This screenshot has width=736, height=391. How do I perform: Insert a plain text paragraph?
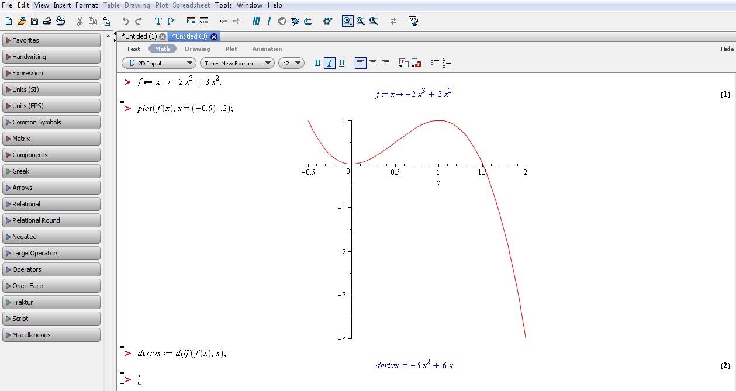[157, 21]
